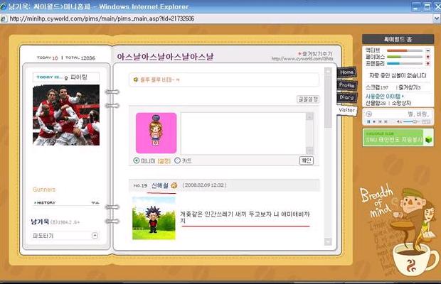
Task: Open the 선물함 28 link
Action: pos(376,103)
